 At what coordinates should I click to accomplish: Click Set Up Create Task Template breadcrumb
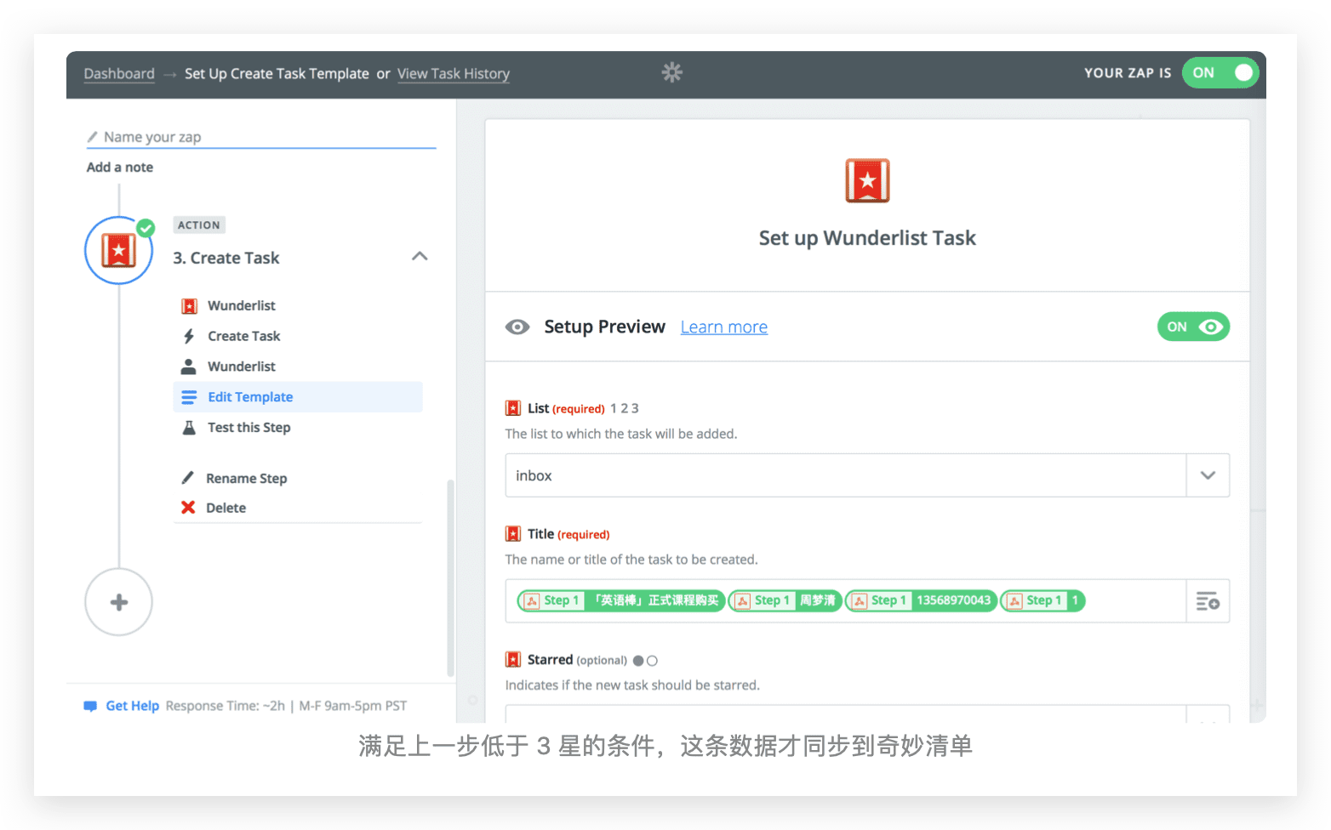pyautogui.click(x=277, y=74)
